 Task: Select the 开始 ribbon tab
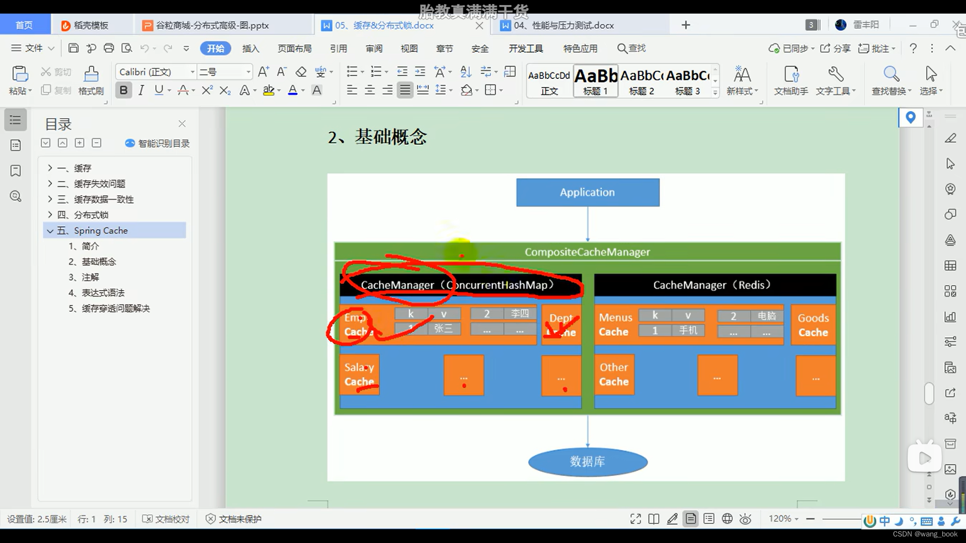(216, 48)
